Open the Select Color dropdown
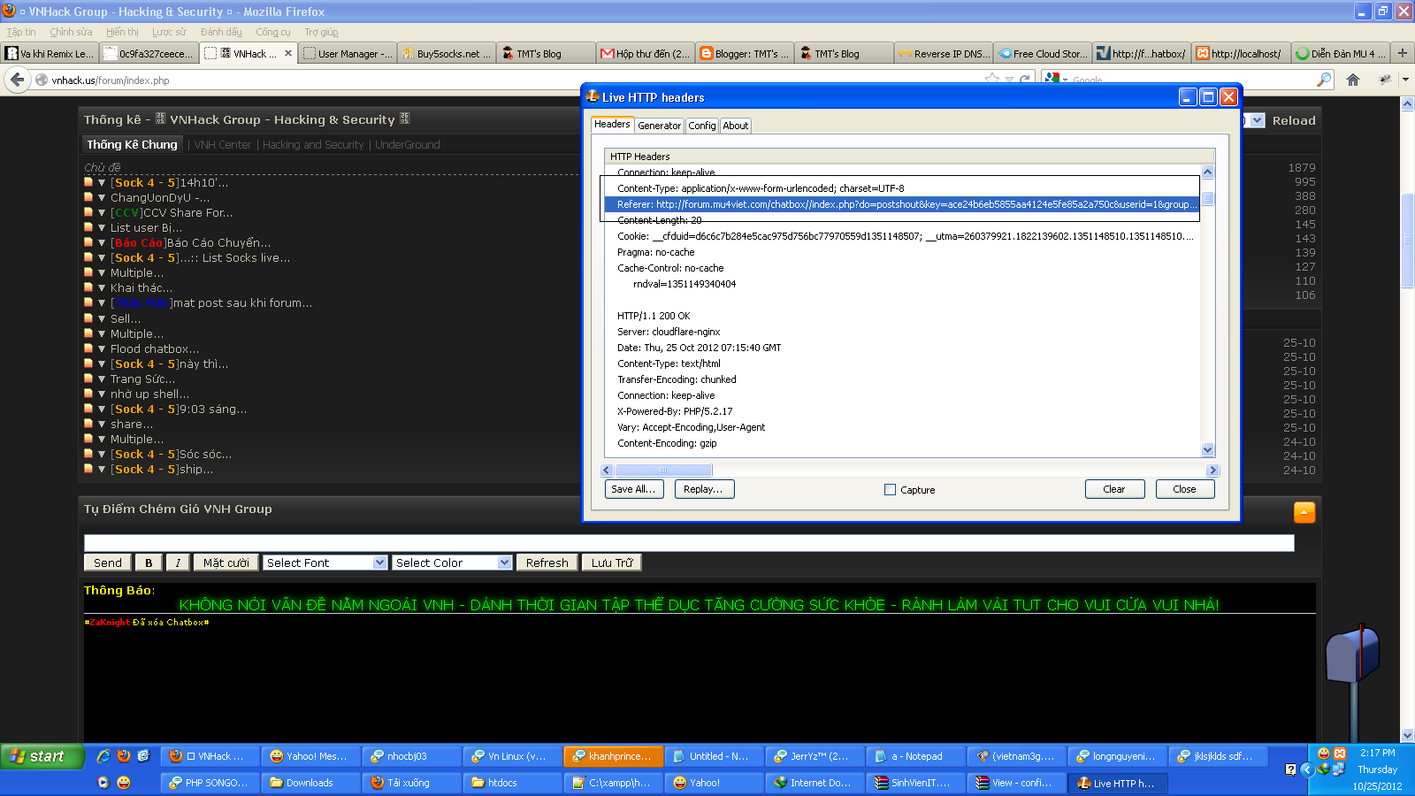This screenshot has width=1415, height=796. [452, 563]
